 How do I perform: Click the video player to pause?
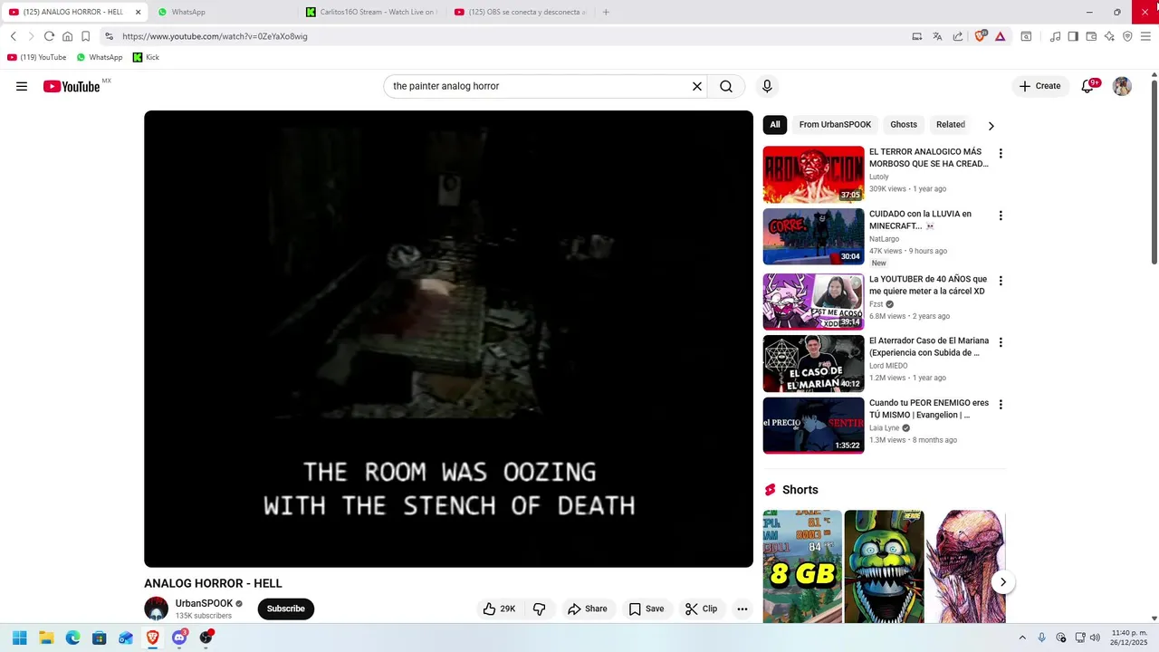448,339
